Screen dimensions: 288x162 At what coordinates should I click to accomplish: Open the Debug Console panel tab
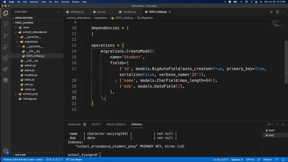[116, 124]
